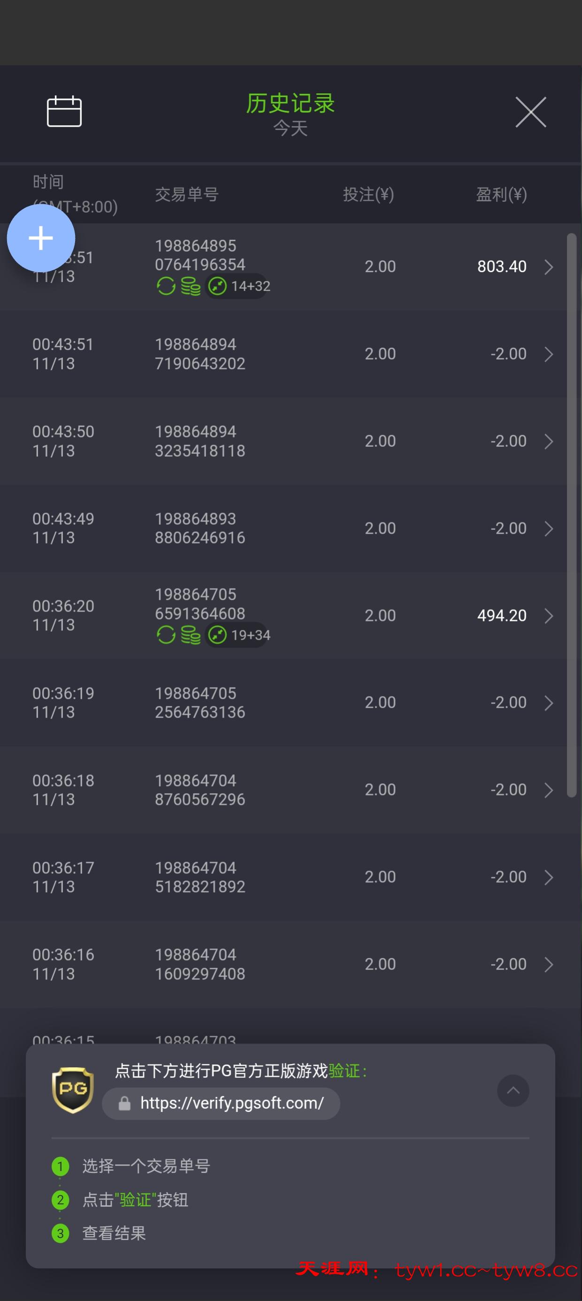
Task: Expand details of the 494.20 profit record
Action: coord(549,616)
